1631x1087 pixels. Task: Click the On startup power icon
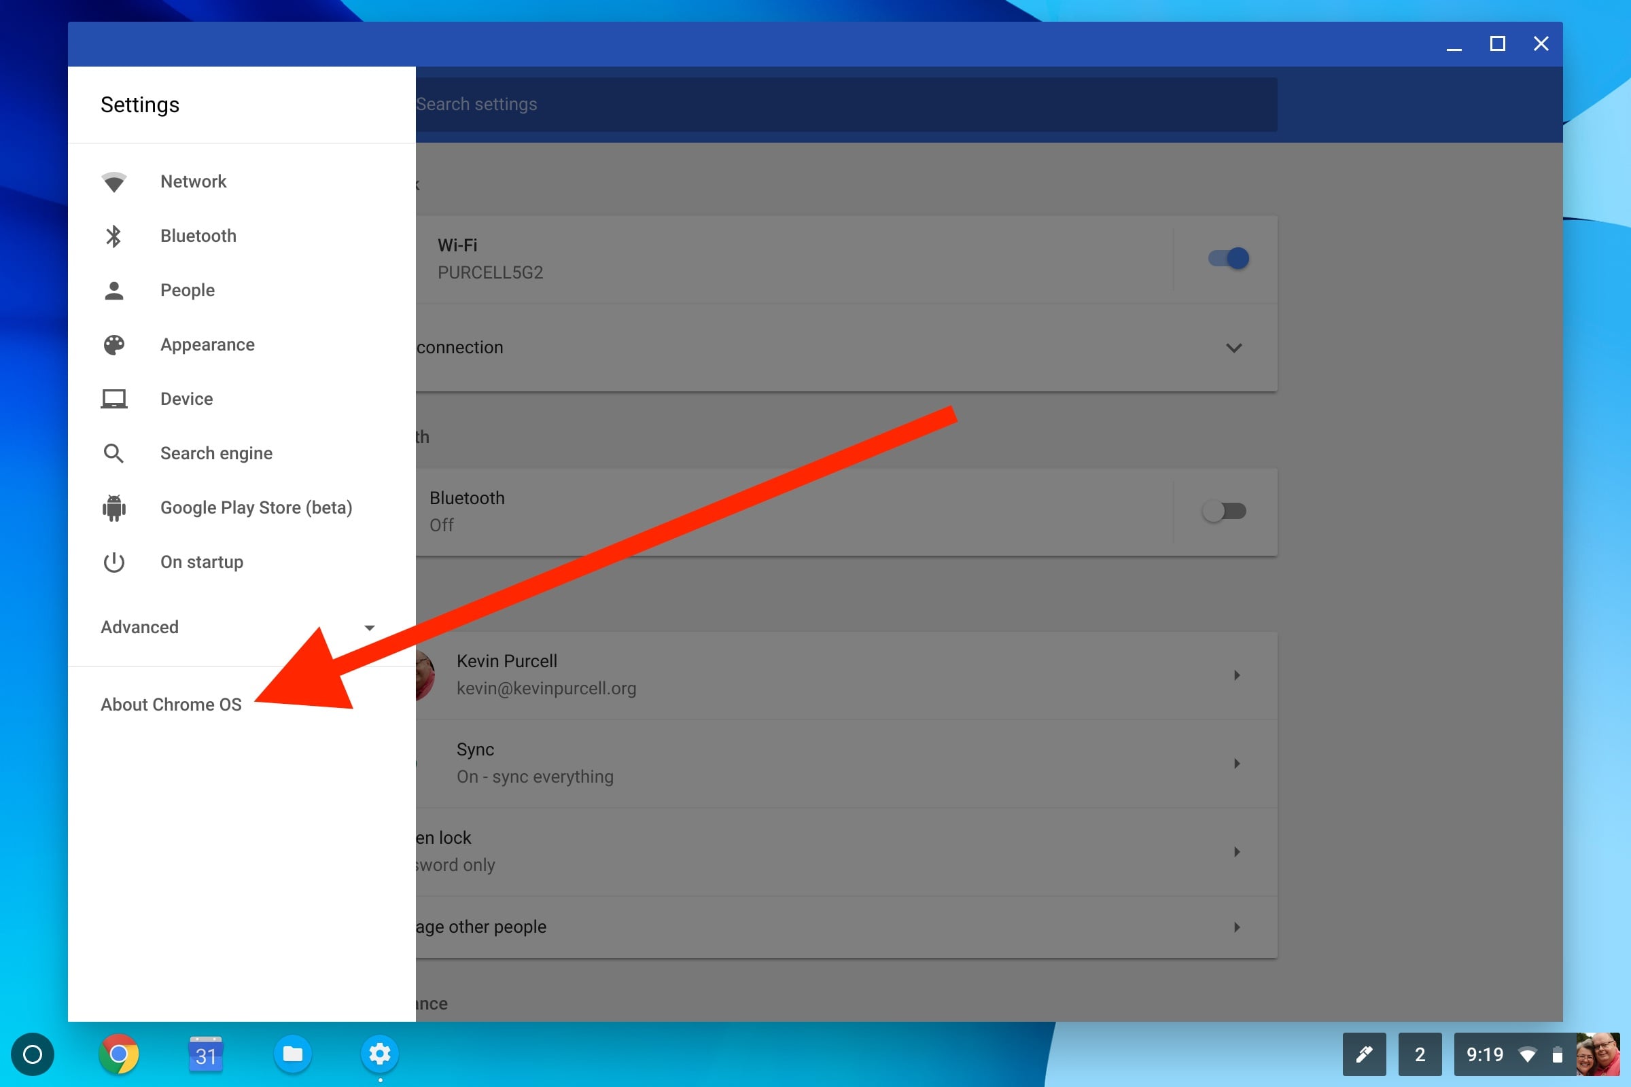[x=114, y=563]
